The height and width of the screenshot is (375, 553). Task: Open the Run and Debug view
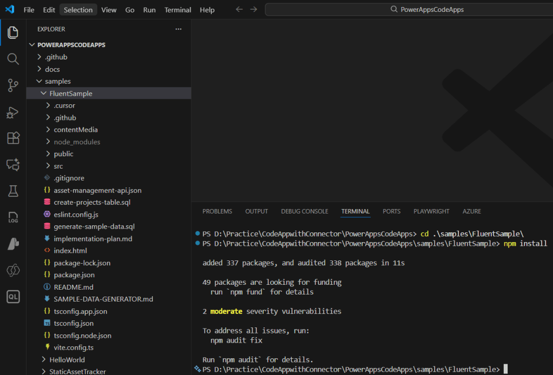(13, 112)
